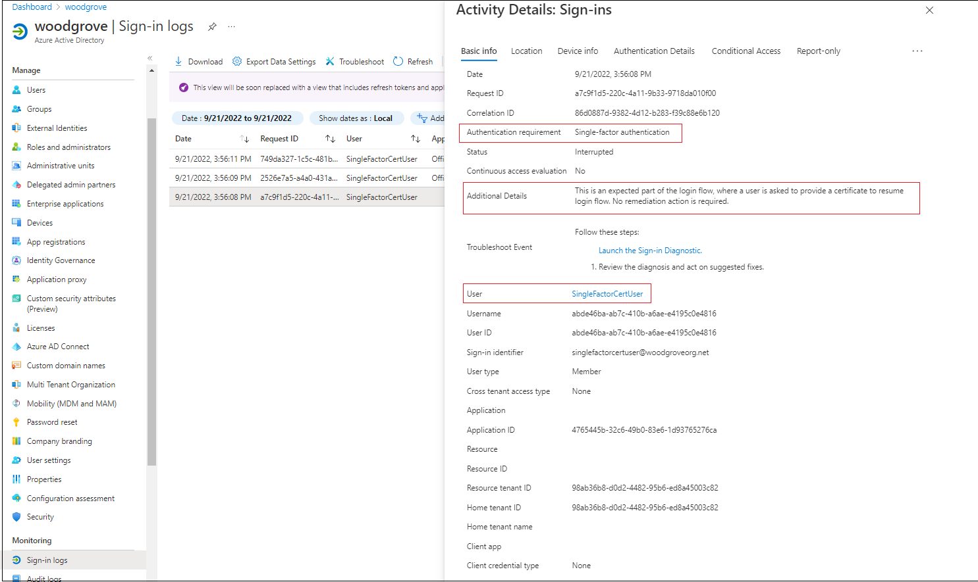Go to Dashboard breadcrumb
The height and width of the screenshot is (582, 978).
pyautogui.click(x=32, y=7)
